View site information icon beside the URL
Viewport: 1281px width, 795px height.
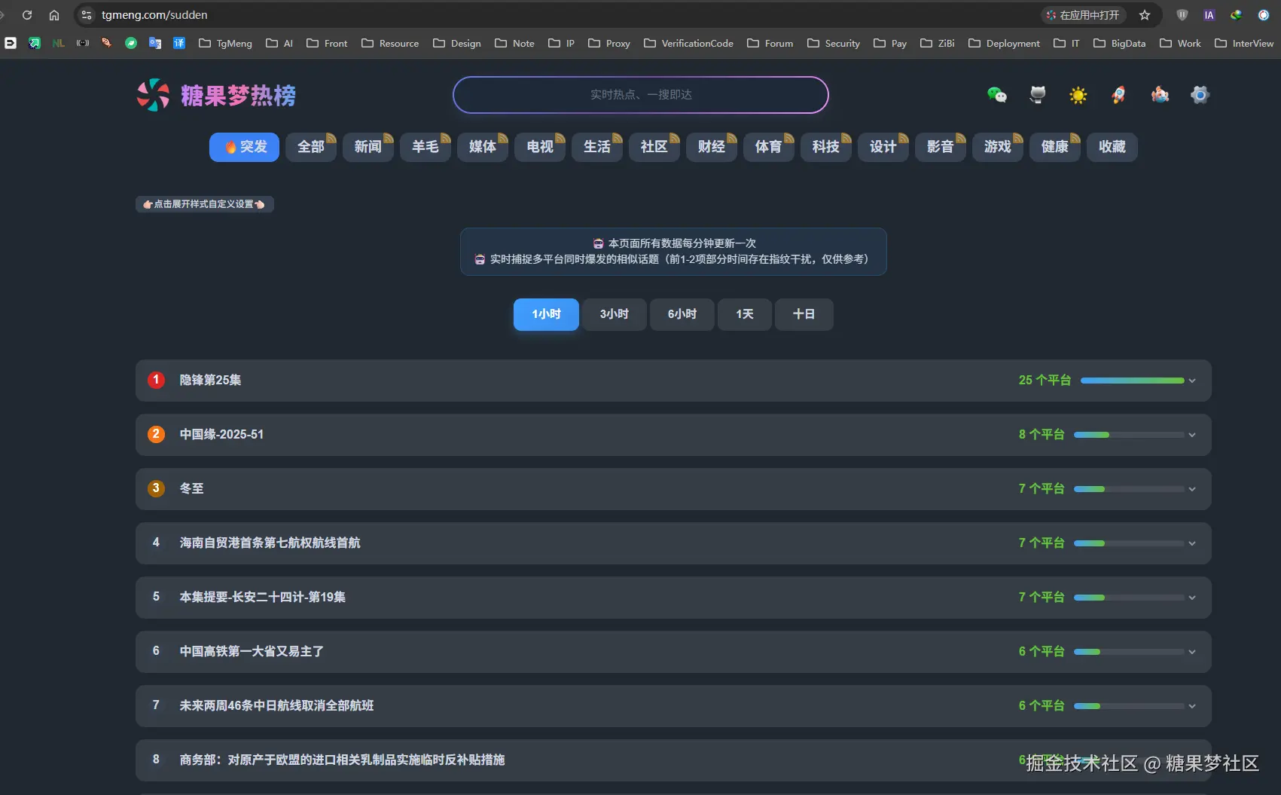[x=87, y=15]
